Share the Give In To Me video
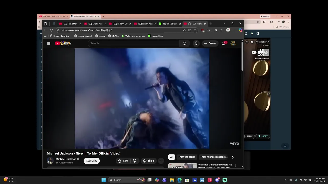Image resolution: width=328 pixels, height=184 pixels. point(148,161)
